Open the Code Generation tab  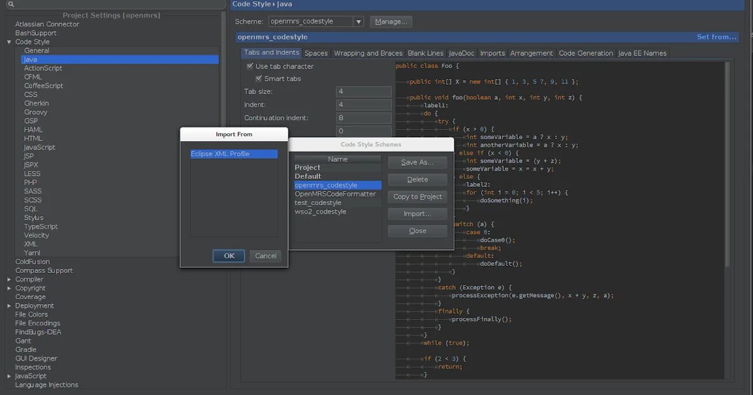click(x=585, y=53)
